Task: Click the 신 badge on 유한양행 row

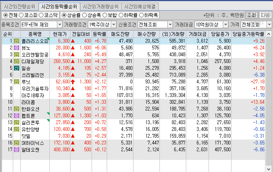Action: [x=17, y=129]
